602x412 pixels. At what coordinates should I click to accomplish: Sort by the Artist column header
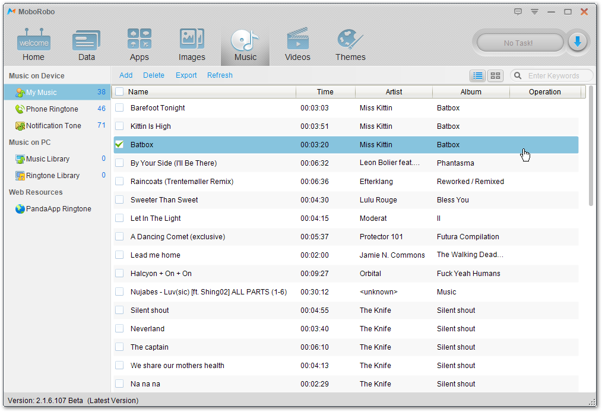pyautogui.click(x=394, y=92)
